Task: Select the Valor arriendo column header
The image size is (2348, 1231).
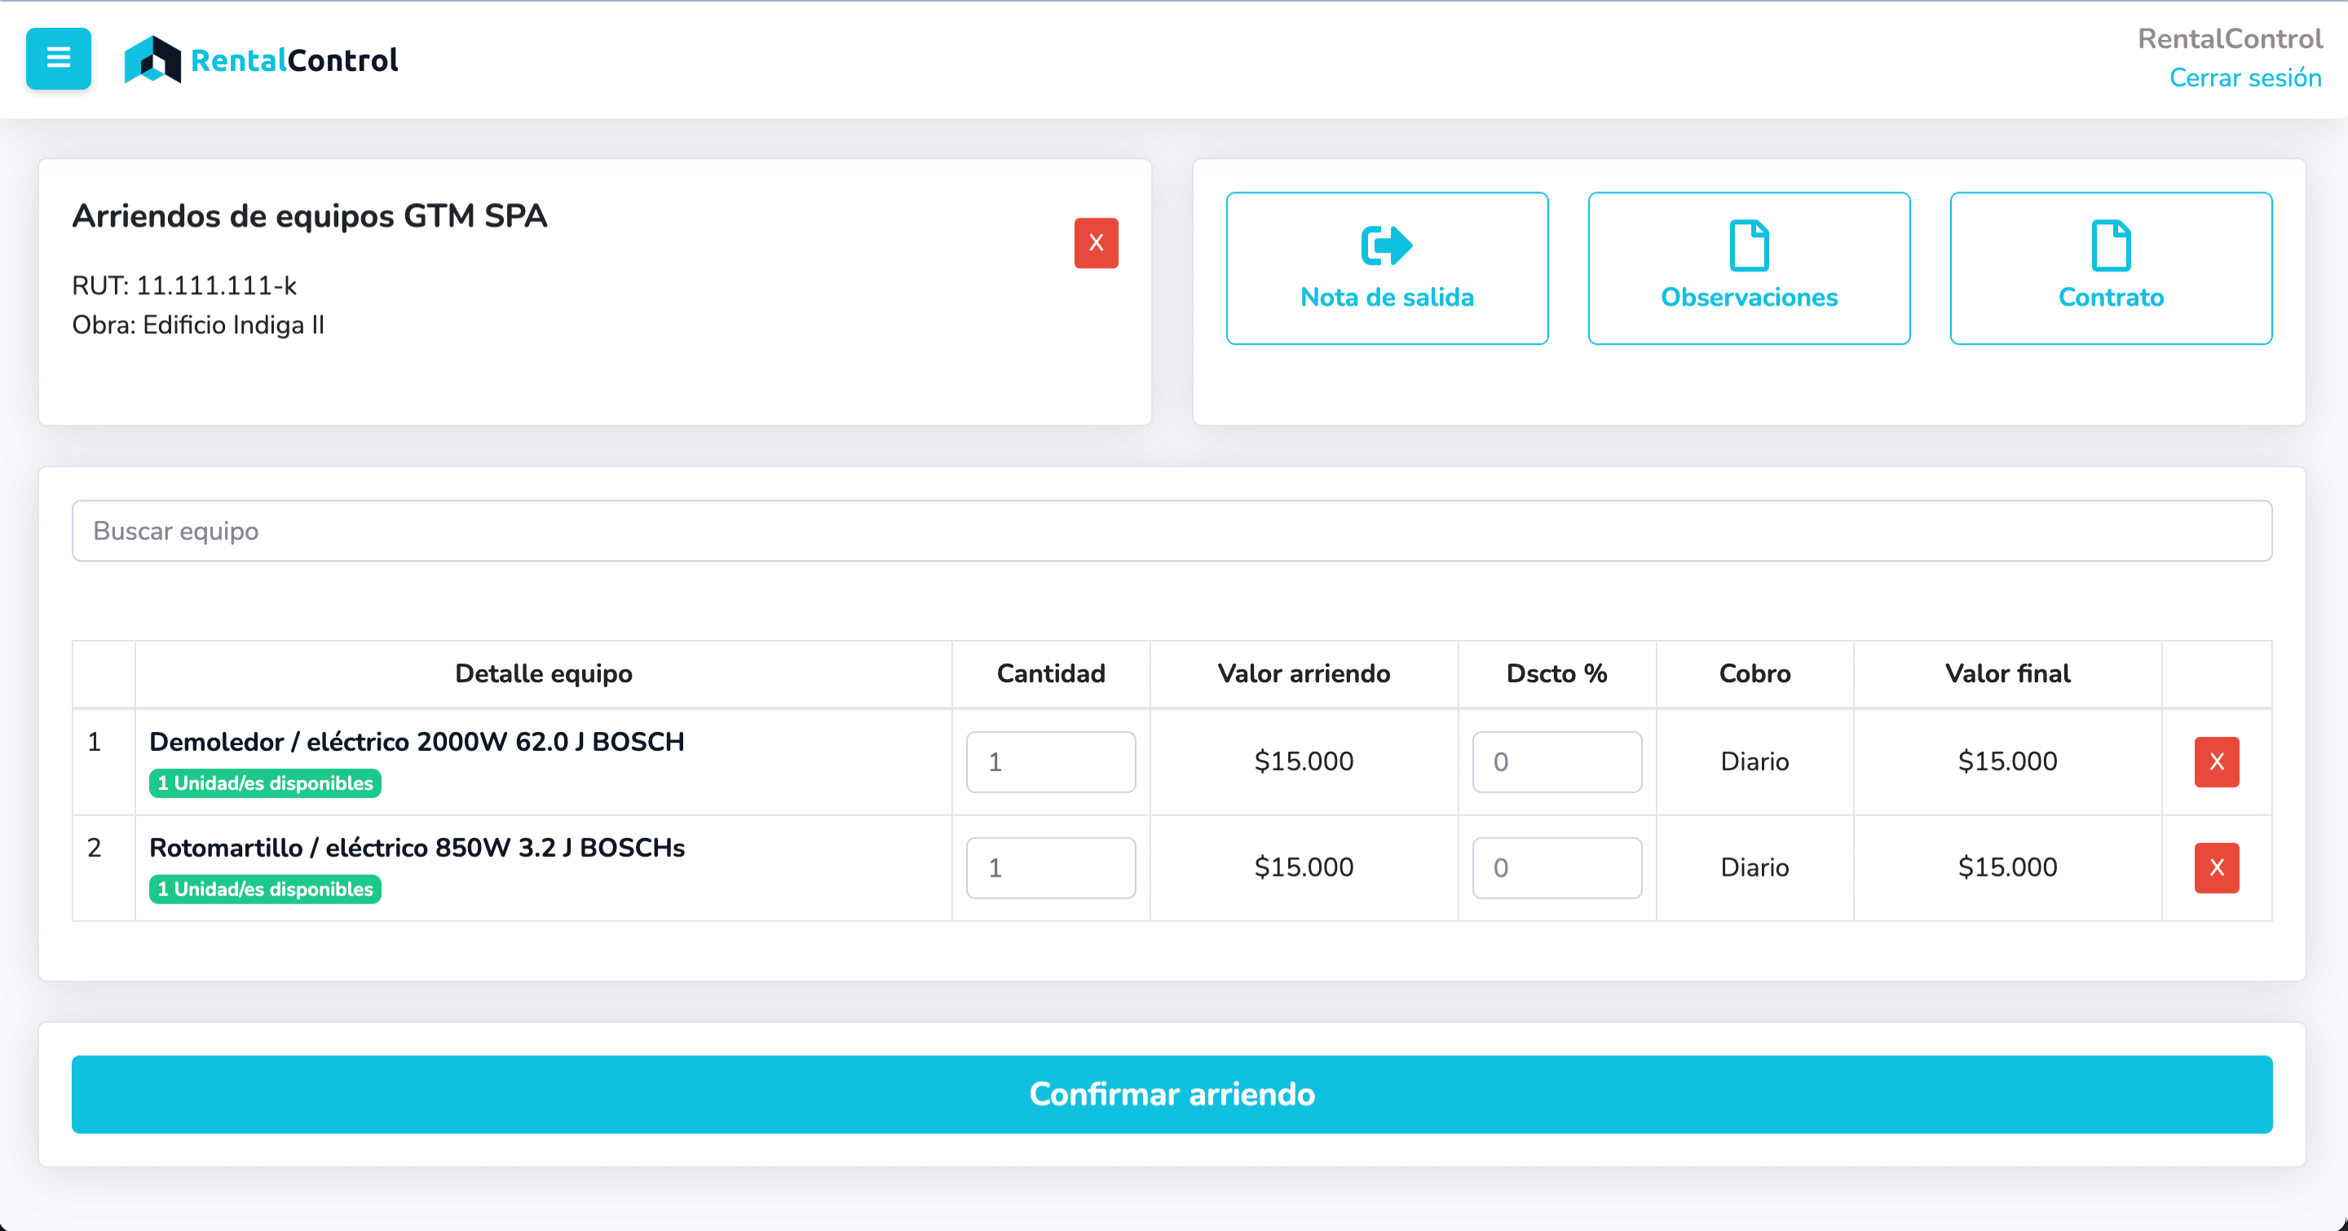Action: tap(1304, 673)
